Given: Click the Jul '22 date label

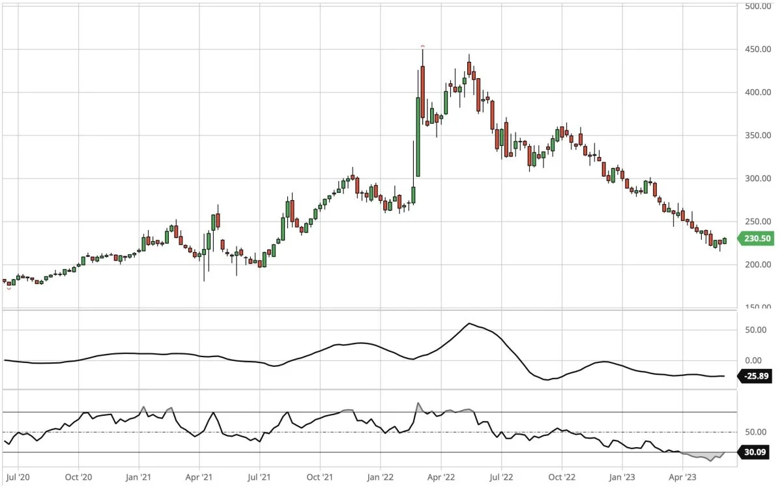Looking at the screenshot, I should coord(500,478).
